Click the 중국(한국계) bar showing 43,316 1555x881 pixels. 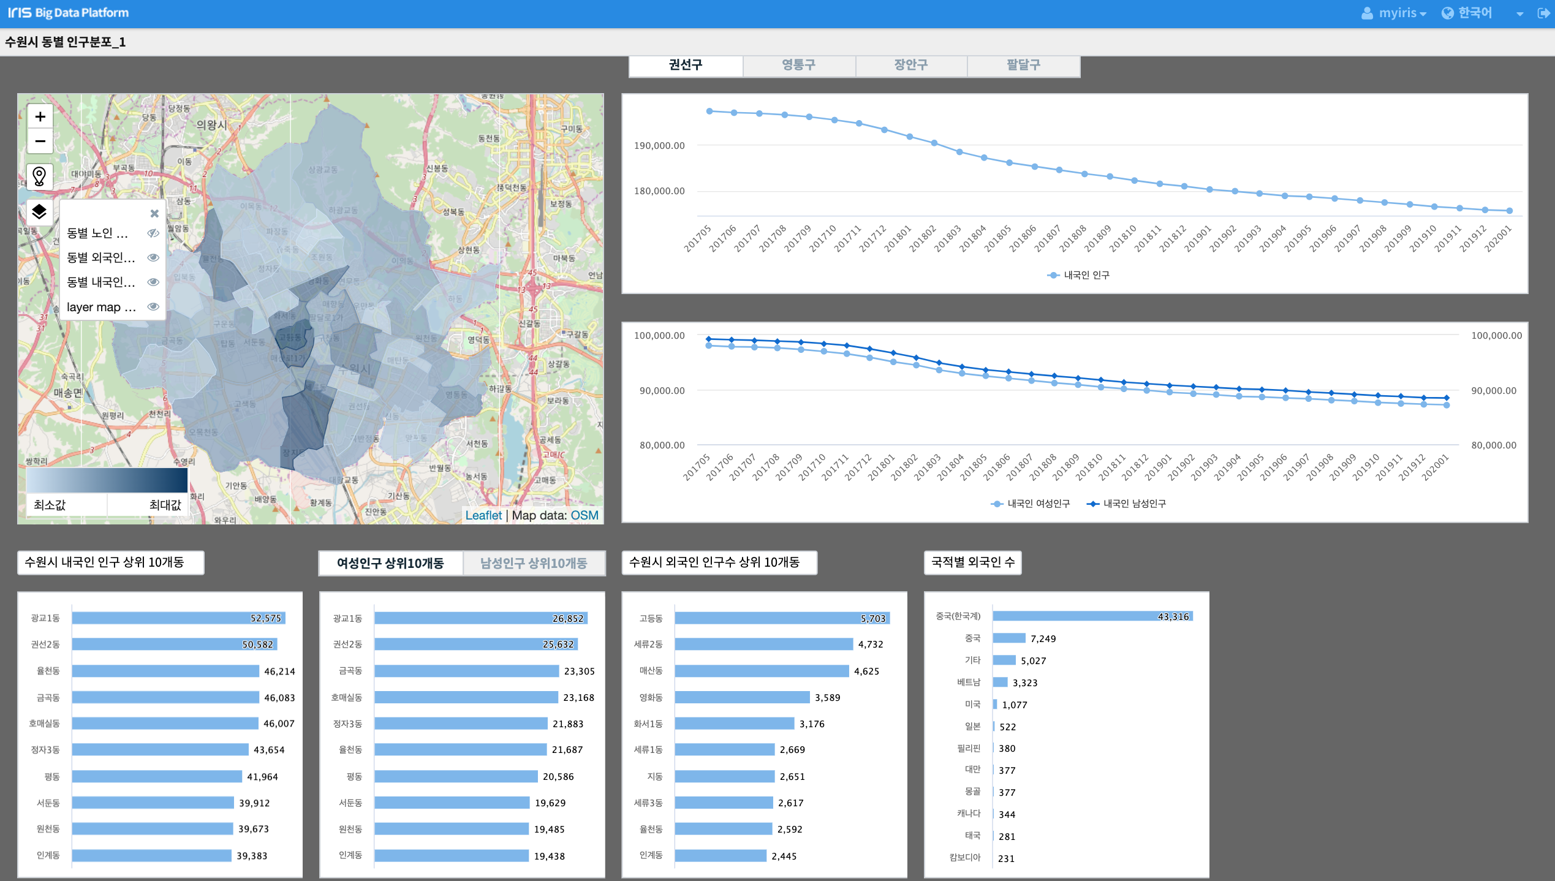1093,616
